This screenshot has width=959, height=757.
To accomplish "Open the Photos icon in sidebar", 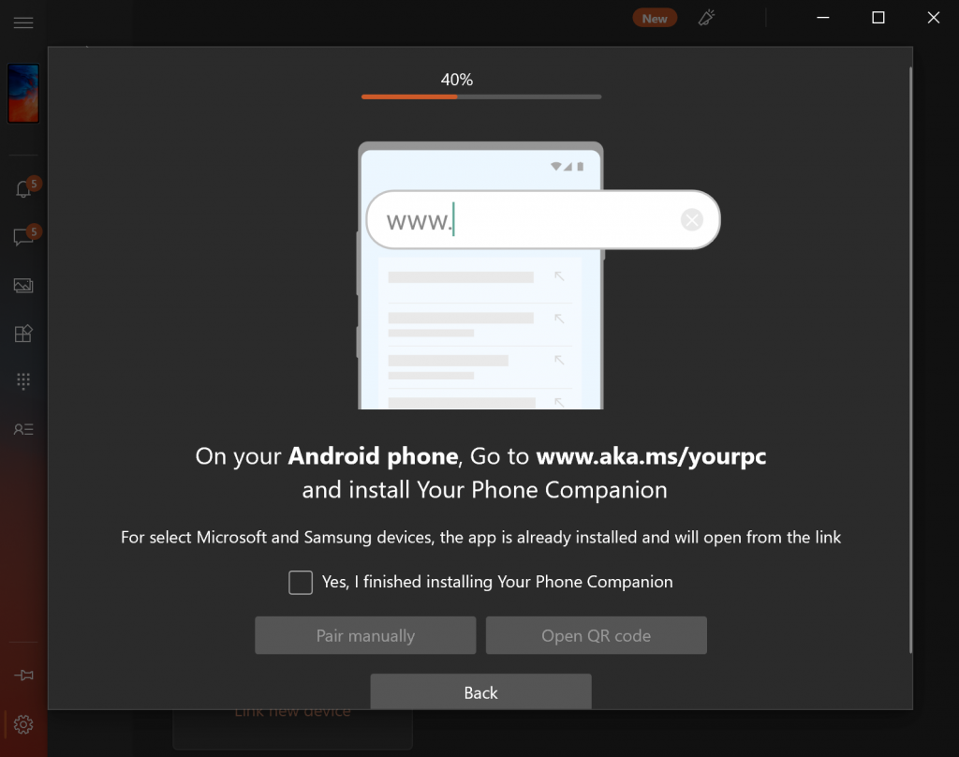I will pos(23,285).
